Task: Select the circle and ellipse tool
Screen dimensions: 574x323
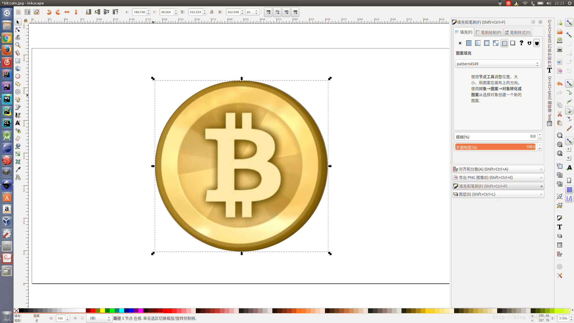Action: [x=18, y=76]
